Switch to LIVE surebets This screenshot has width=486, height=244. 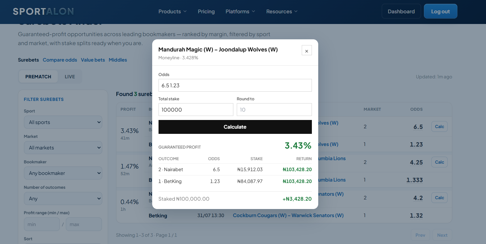point(70,77)
